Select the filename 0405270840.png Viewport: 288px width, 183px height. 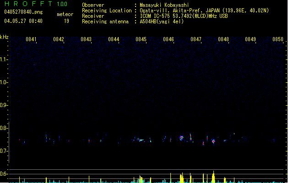tap(23, 12)
